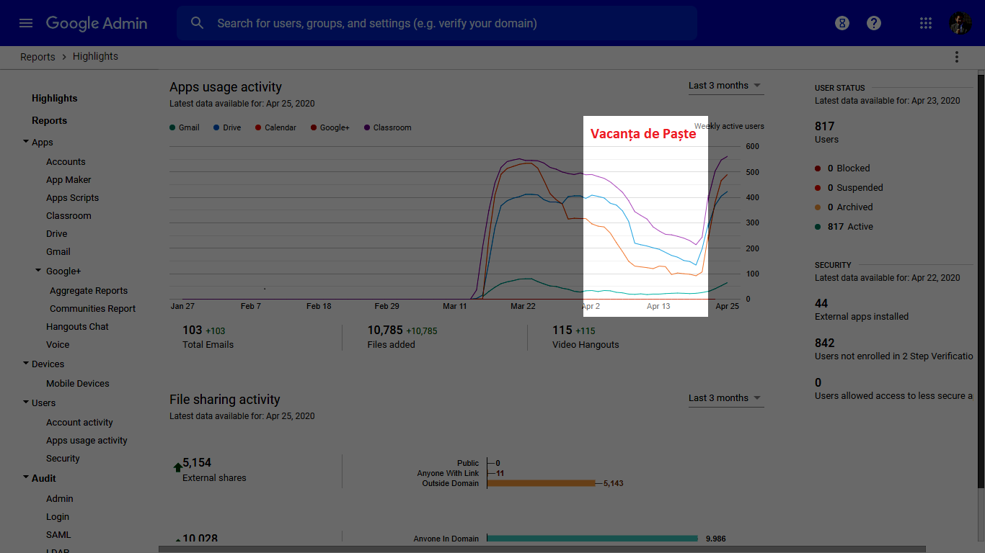This screenshot has height=553, width=985.
Task: Click the green External shares up arrow
Action: click(x=177, y=467)
